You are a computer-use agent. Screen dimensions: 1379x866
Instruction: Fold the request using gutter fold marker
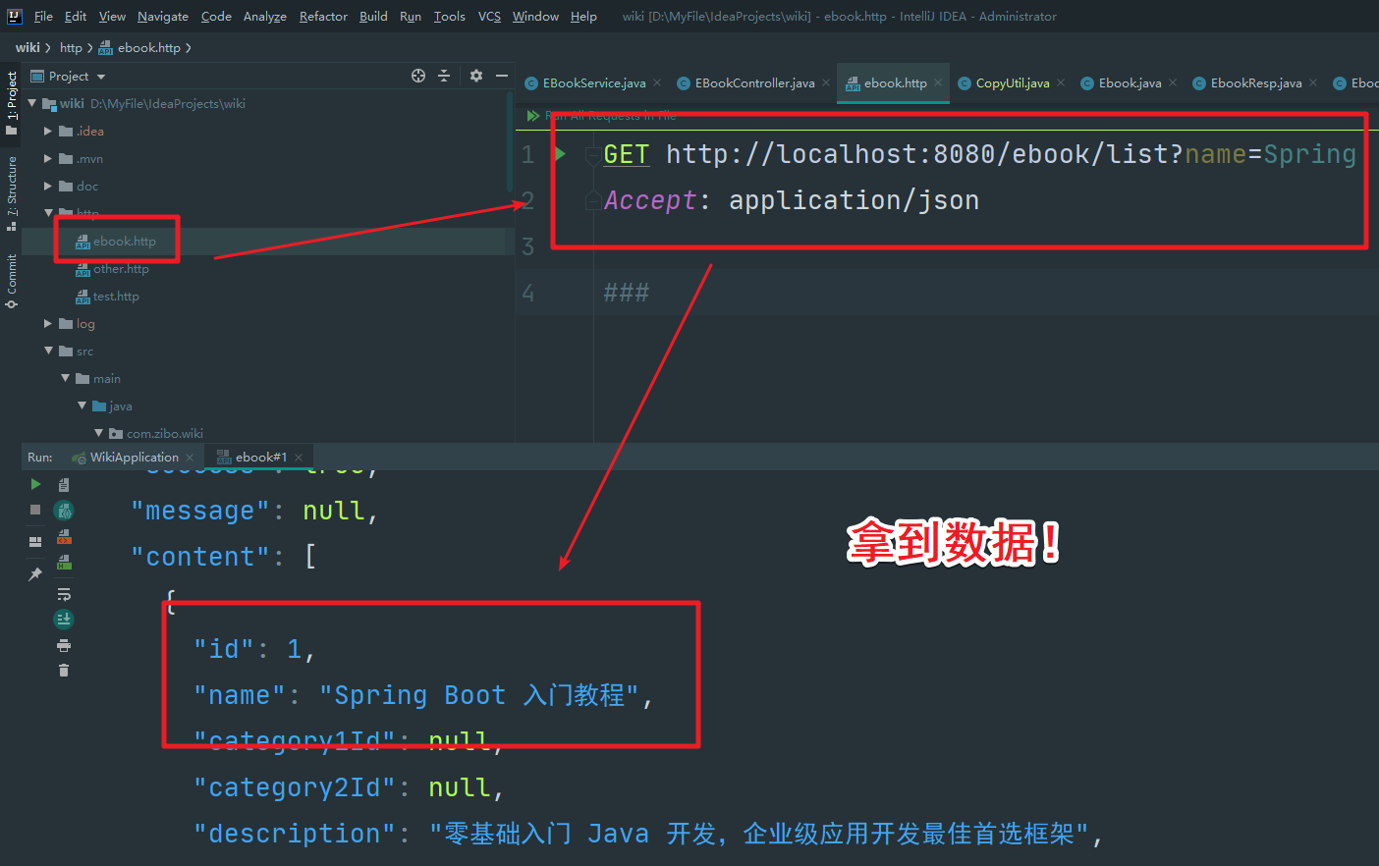click(592, 154)
